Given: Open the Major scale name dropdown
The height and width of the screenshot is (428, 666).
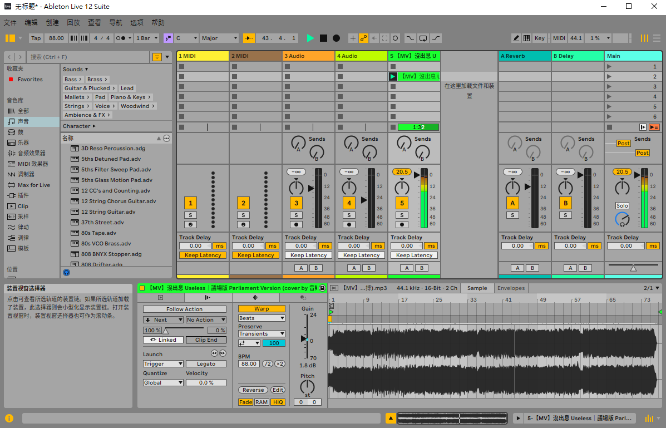Looking at the screenshot, I should (219, 38).
